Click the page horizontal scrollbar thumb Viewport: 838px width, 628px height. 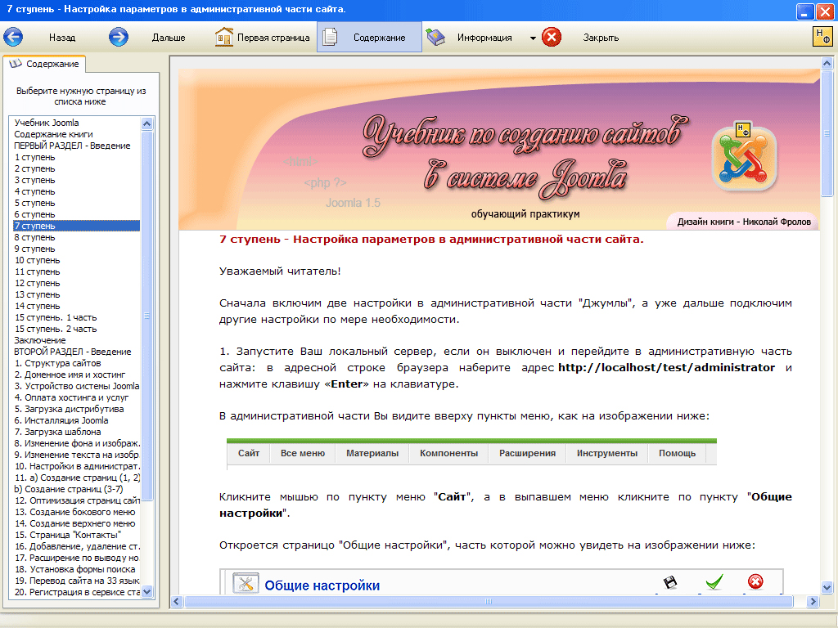(488, 601)
